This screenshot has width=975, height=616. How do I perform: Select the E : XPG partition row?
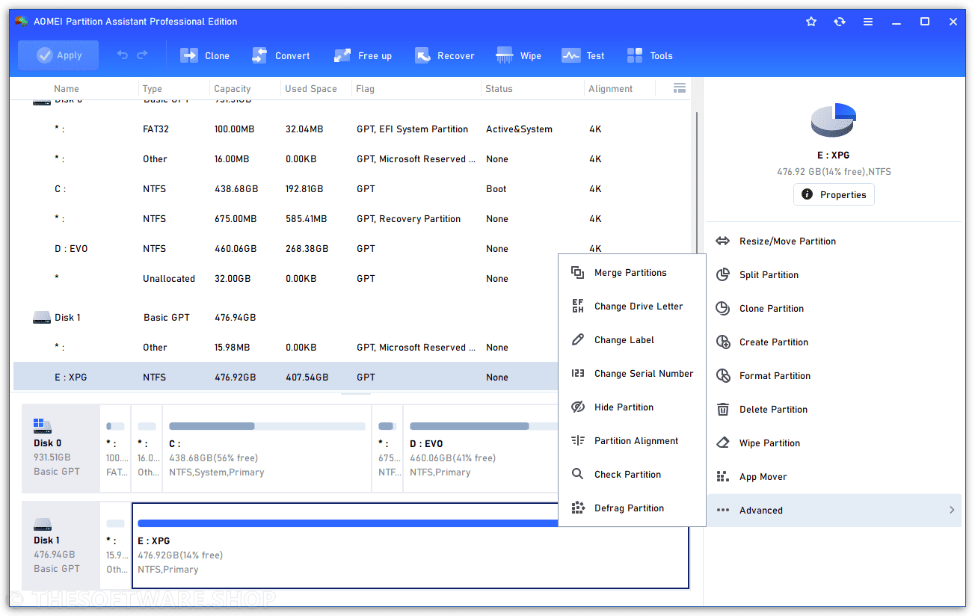point(286,378)
